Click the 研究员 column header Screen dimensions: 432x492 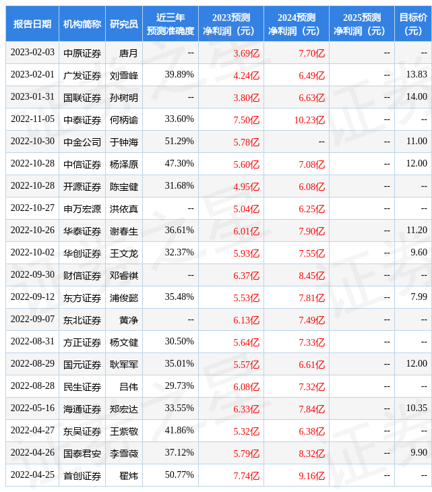[x=124, y=24]
